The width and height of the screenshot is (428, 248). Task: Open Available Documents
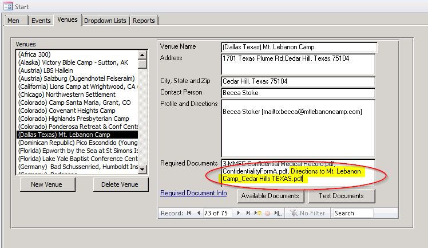[x=271, y=196]
